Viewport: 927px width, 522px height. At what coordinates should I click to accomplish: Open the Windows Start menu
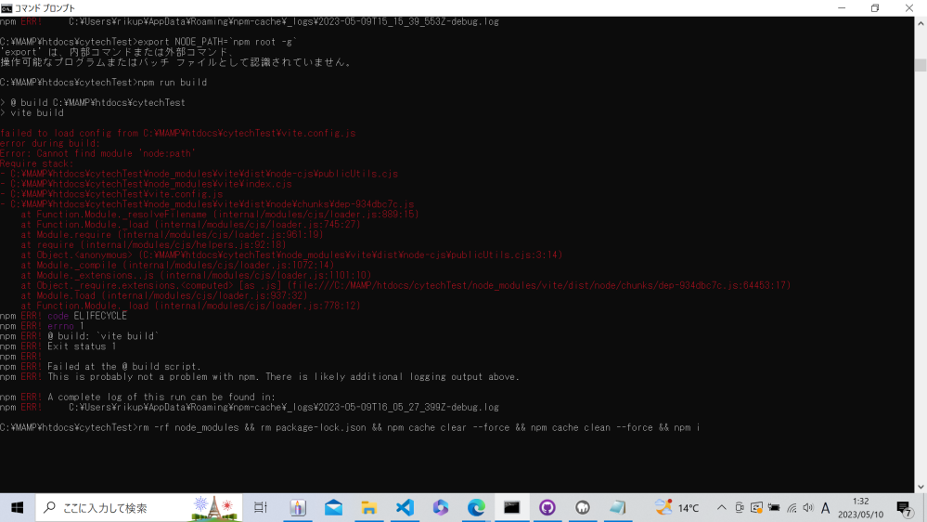coord(17,508)
